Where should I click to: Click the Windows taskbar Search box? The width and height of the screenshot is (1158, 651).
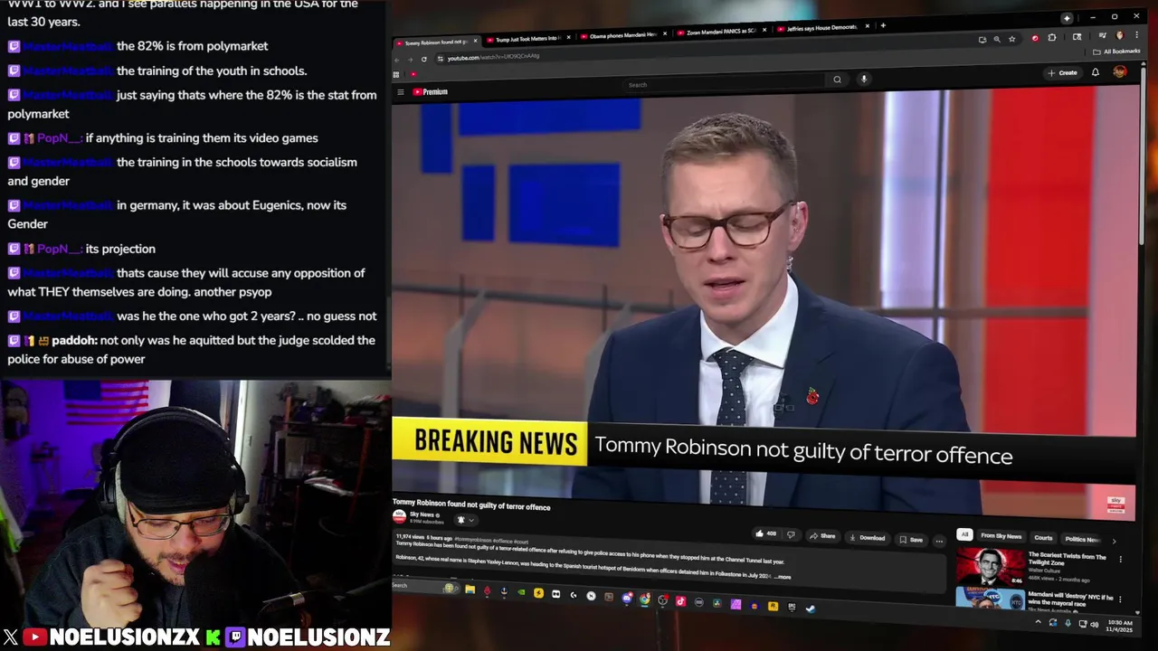point(425,586)
